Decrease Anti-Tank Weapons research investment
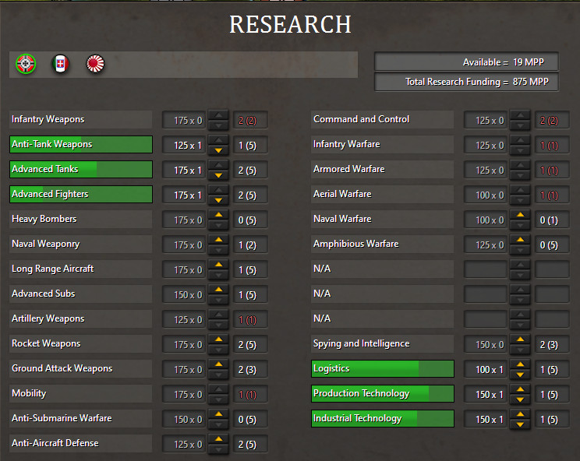Viewport: 580px width, 461px height. point(218,150)
